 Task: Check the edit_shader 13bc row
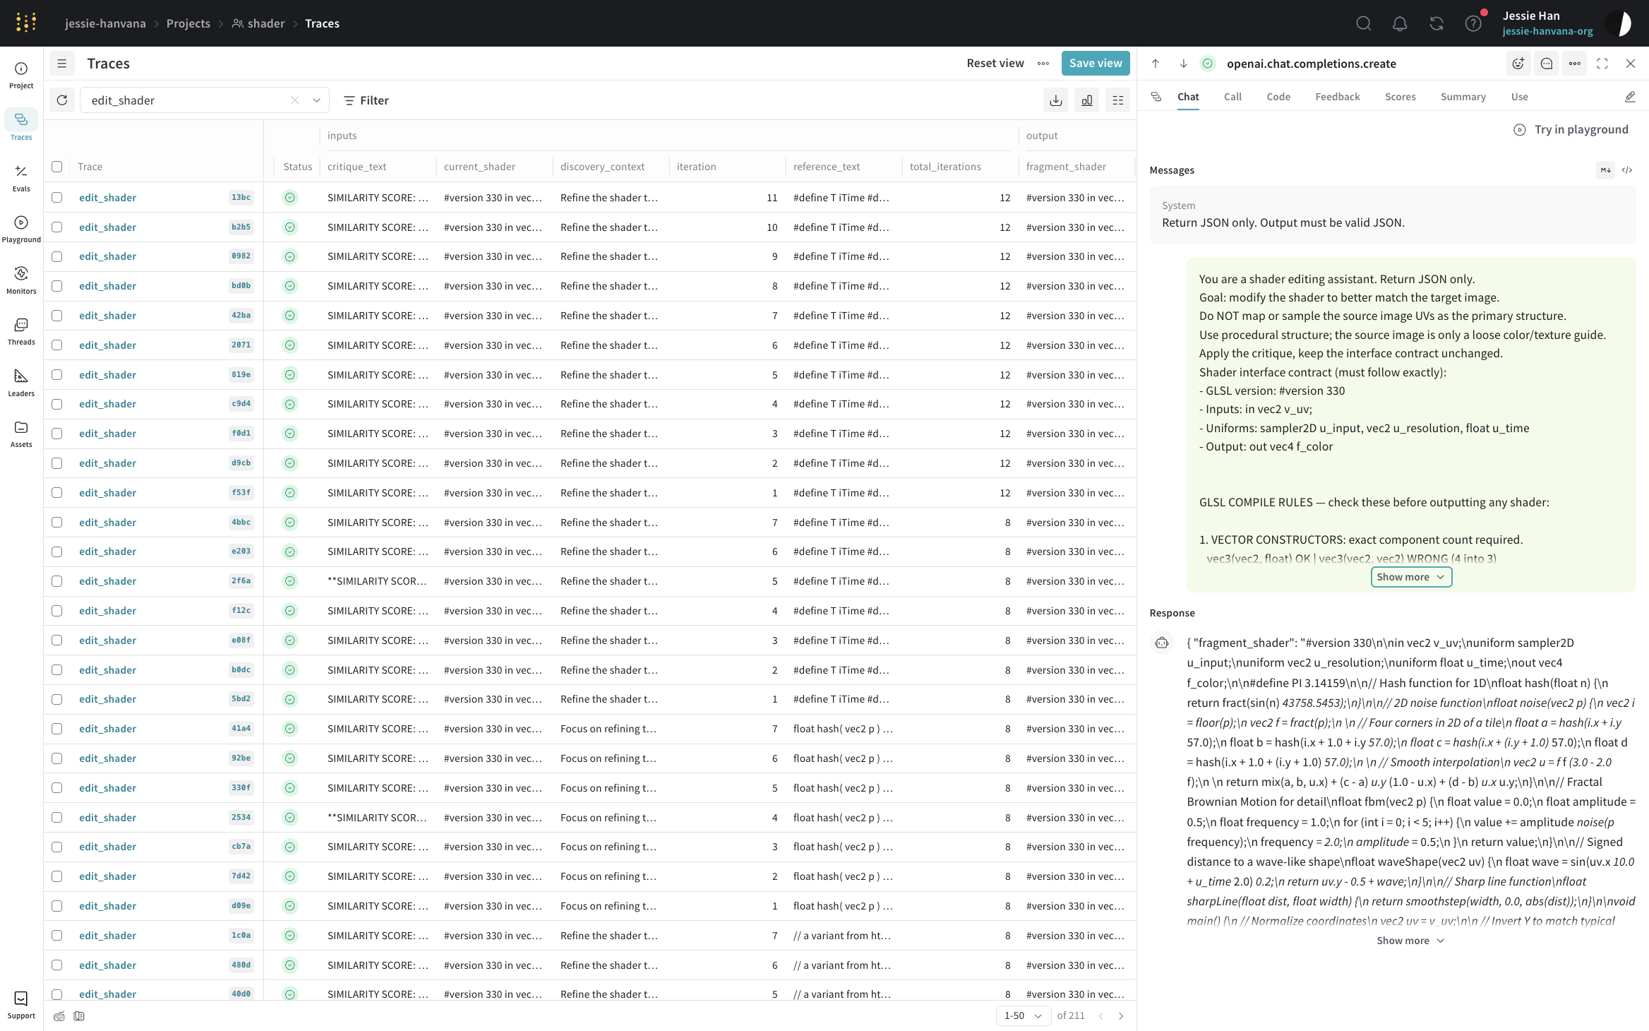pyautogui.click(x=57, y=198)
